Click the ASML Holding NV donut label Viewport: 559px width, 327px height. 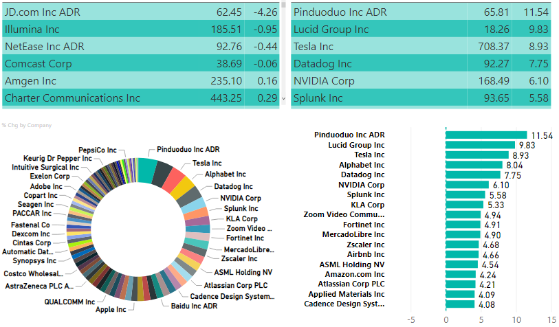click(243, 273)
